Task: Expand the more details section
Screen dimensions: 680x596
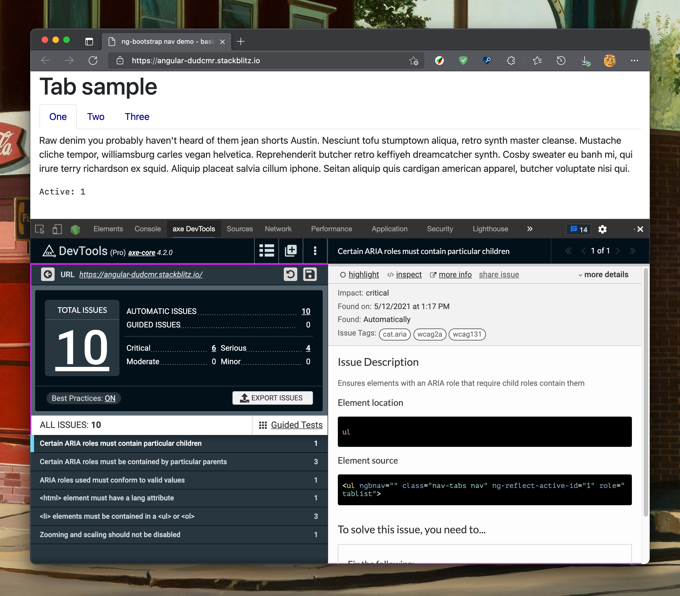Action: [x=603, y=274]
